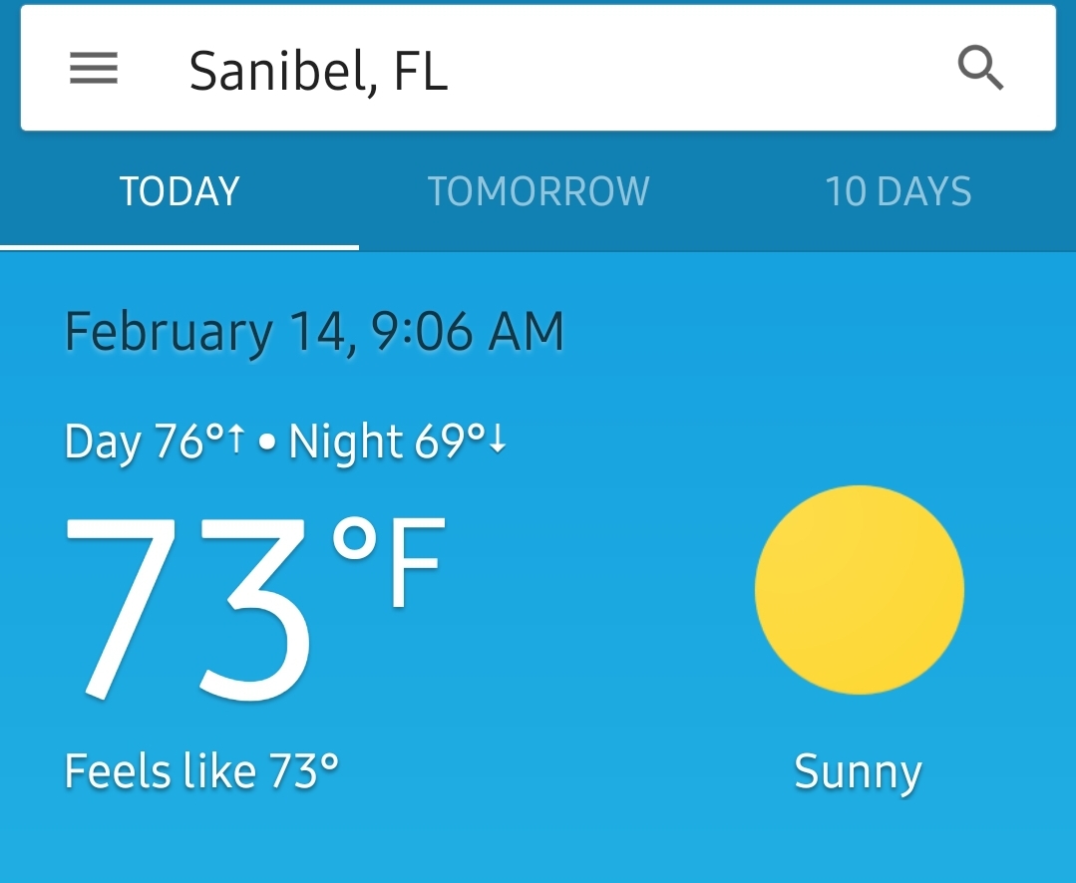Tap the word Feels in Feels like
This screenshot has height=883, width=1076.
[111, 771]
